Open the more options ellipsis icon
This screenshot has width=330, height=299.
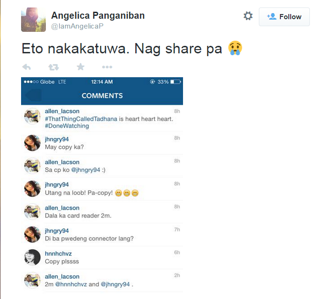[107, 67]
